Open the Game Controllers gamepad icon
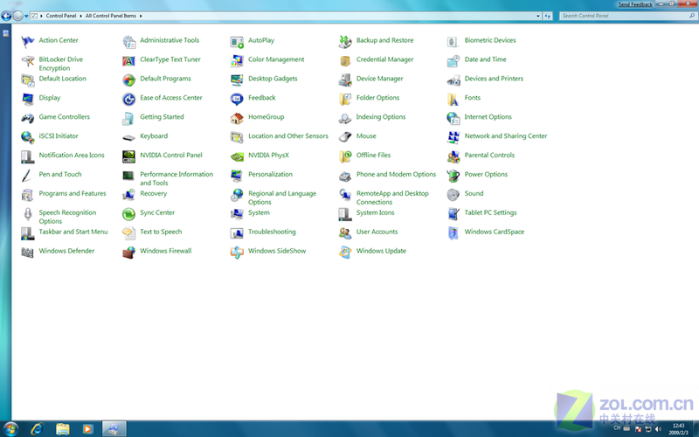 pyautogui.click(x=28, y=119)
